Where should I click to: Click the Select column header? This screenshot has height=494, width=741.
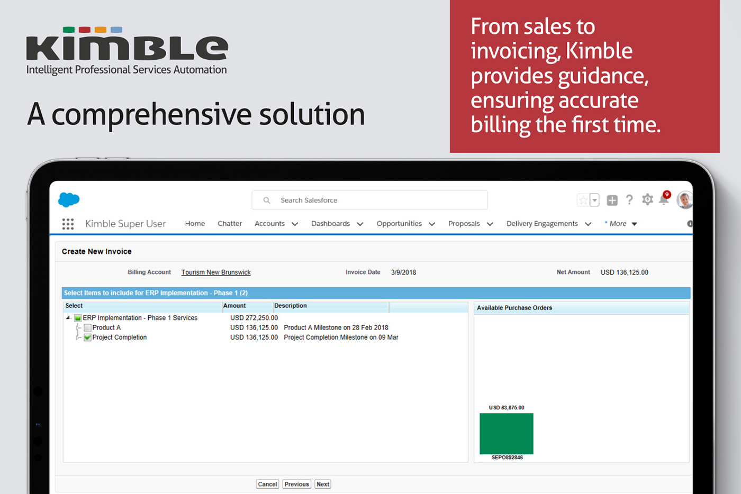click(142, 306)
